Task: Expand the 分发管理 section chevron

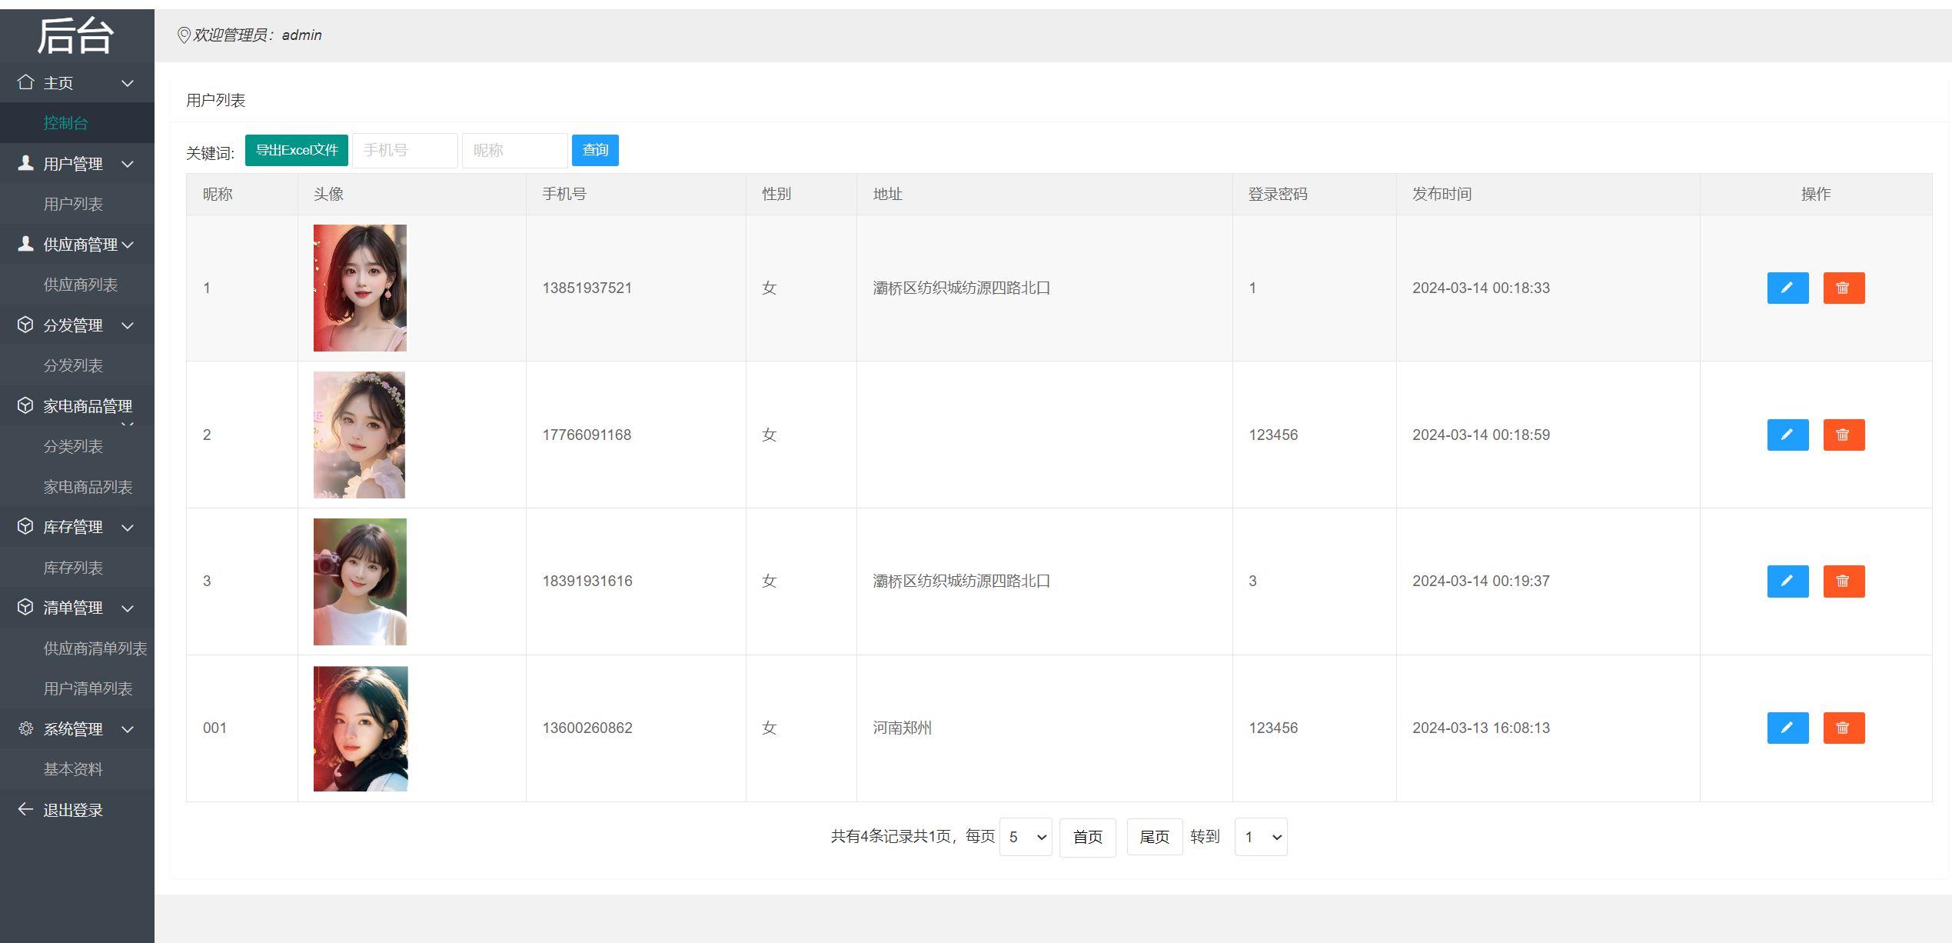Action: click(128, 325)
